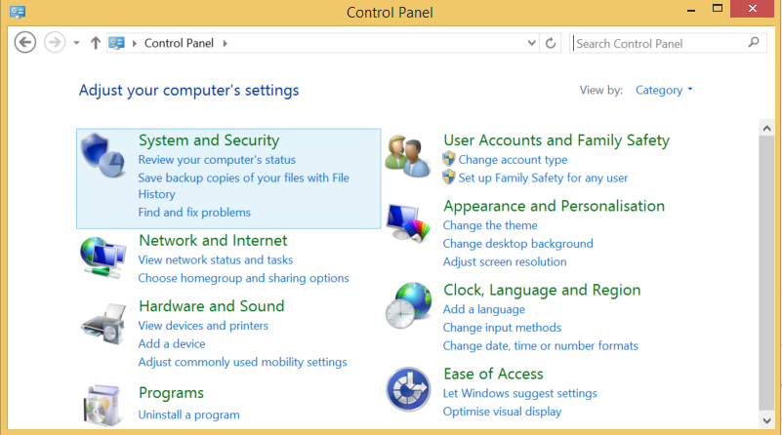Click the Forward arrow button
782x435 pixels.
pos(55,42)
